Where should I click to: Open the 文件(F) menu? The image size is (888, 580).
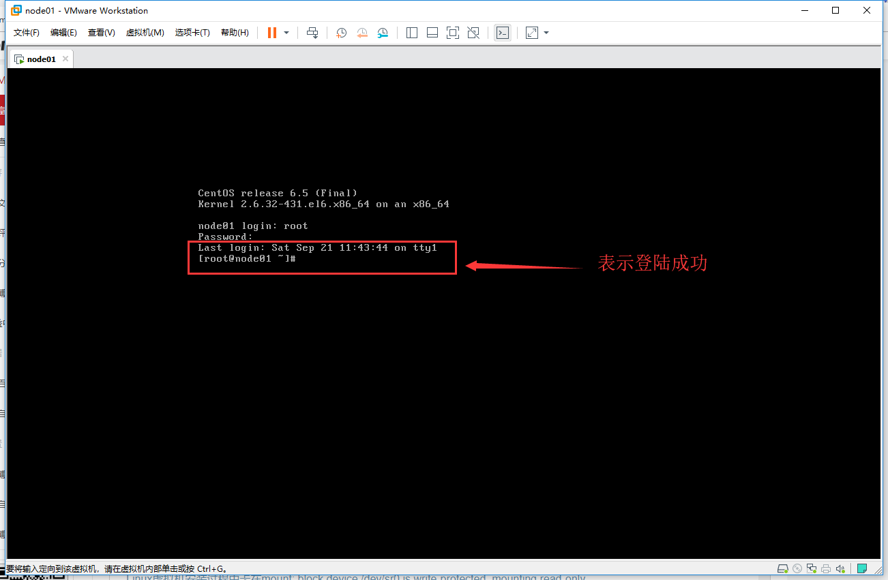click(27, 33)
